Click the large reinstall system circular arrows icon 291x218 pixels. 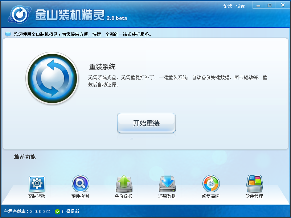coord(52,78)
